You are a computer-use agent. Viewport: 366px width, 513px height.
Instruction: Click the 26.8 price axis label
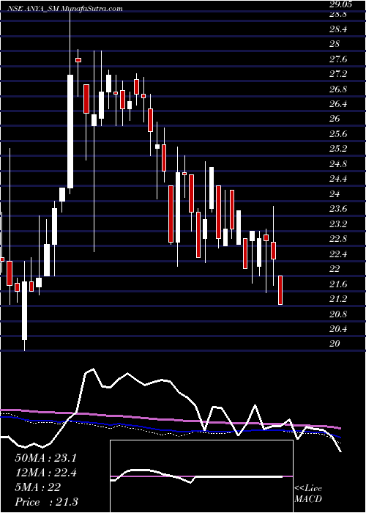[337, 89]
